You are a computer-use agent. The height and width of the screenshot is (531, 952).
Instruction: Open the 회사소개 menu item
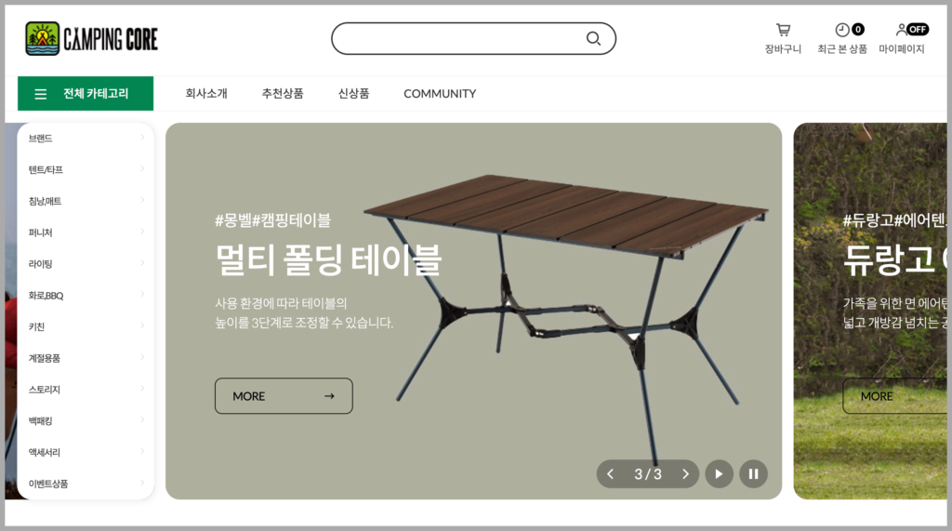tap(206, 94)
